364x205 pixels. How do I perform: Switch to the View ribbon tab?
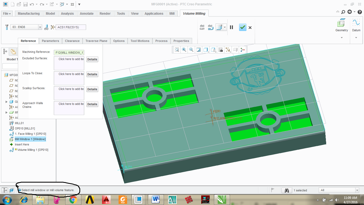click(135, 14)
